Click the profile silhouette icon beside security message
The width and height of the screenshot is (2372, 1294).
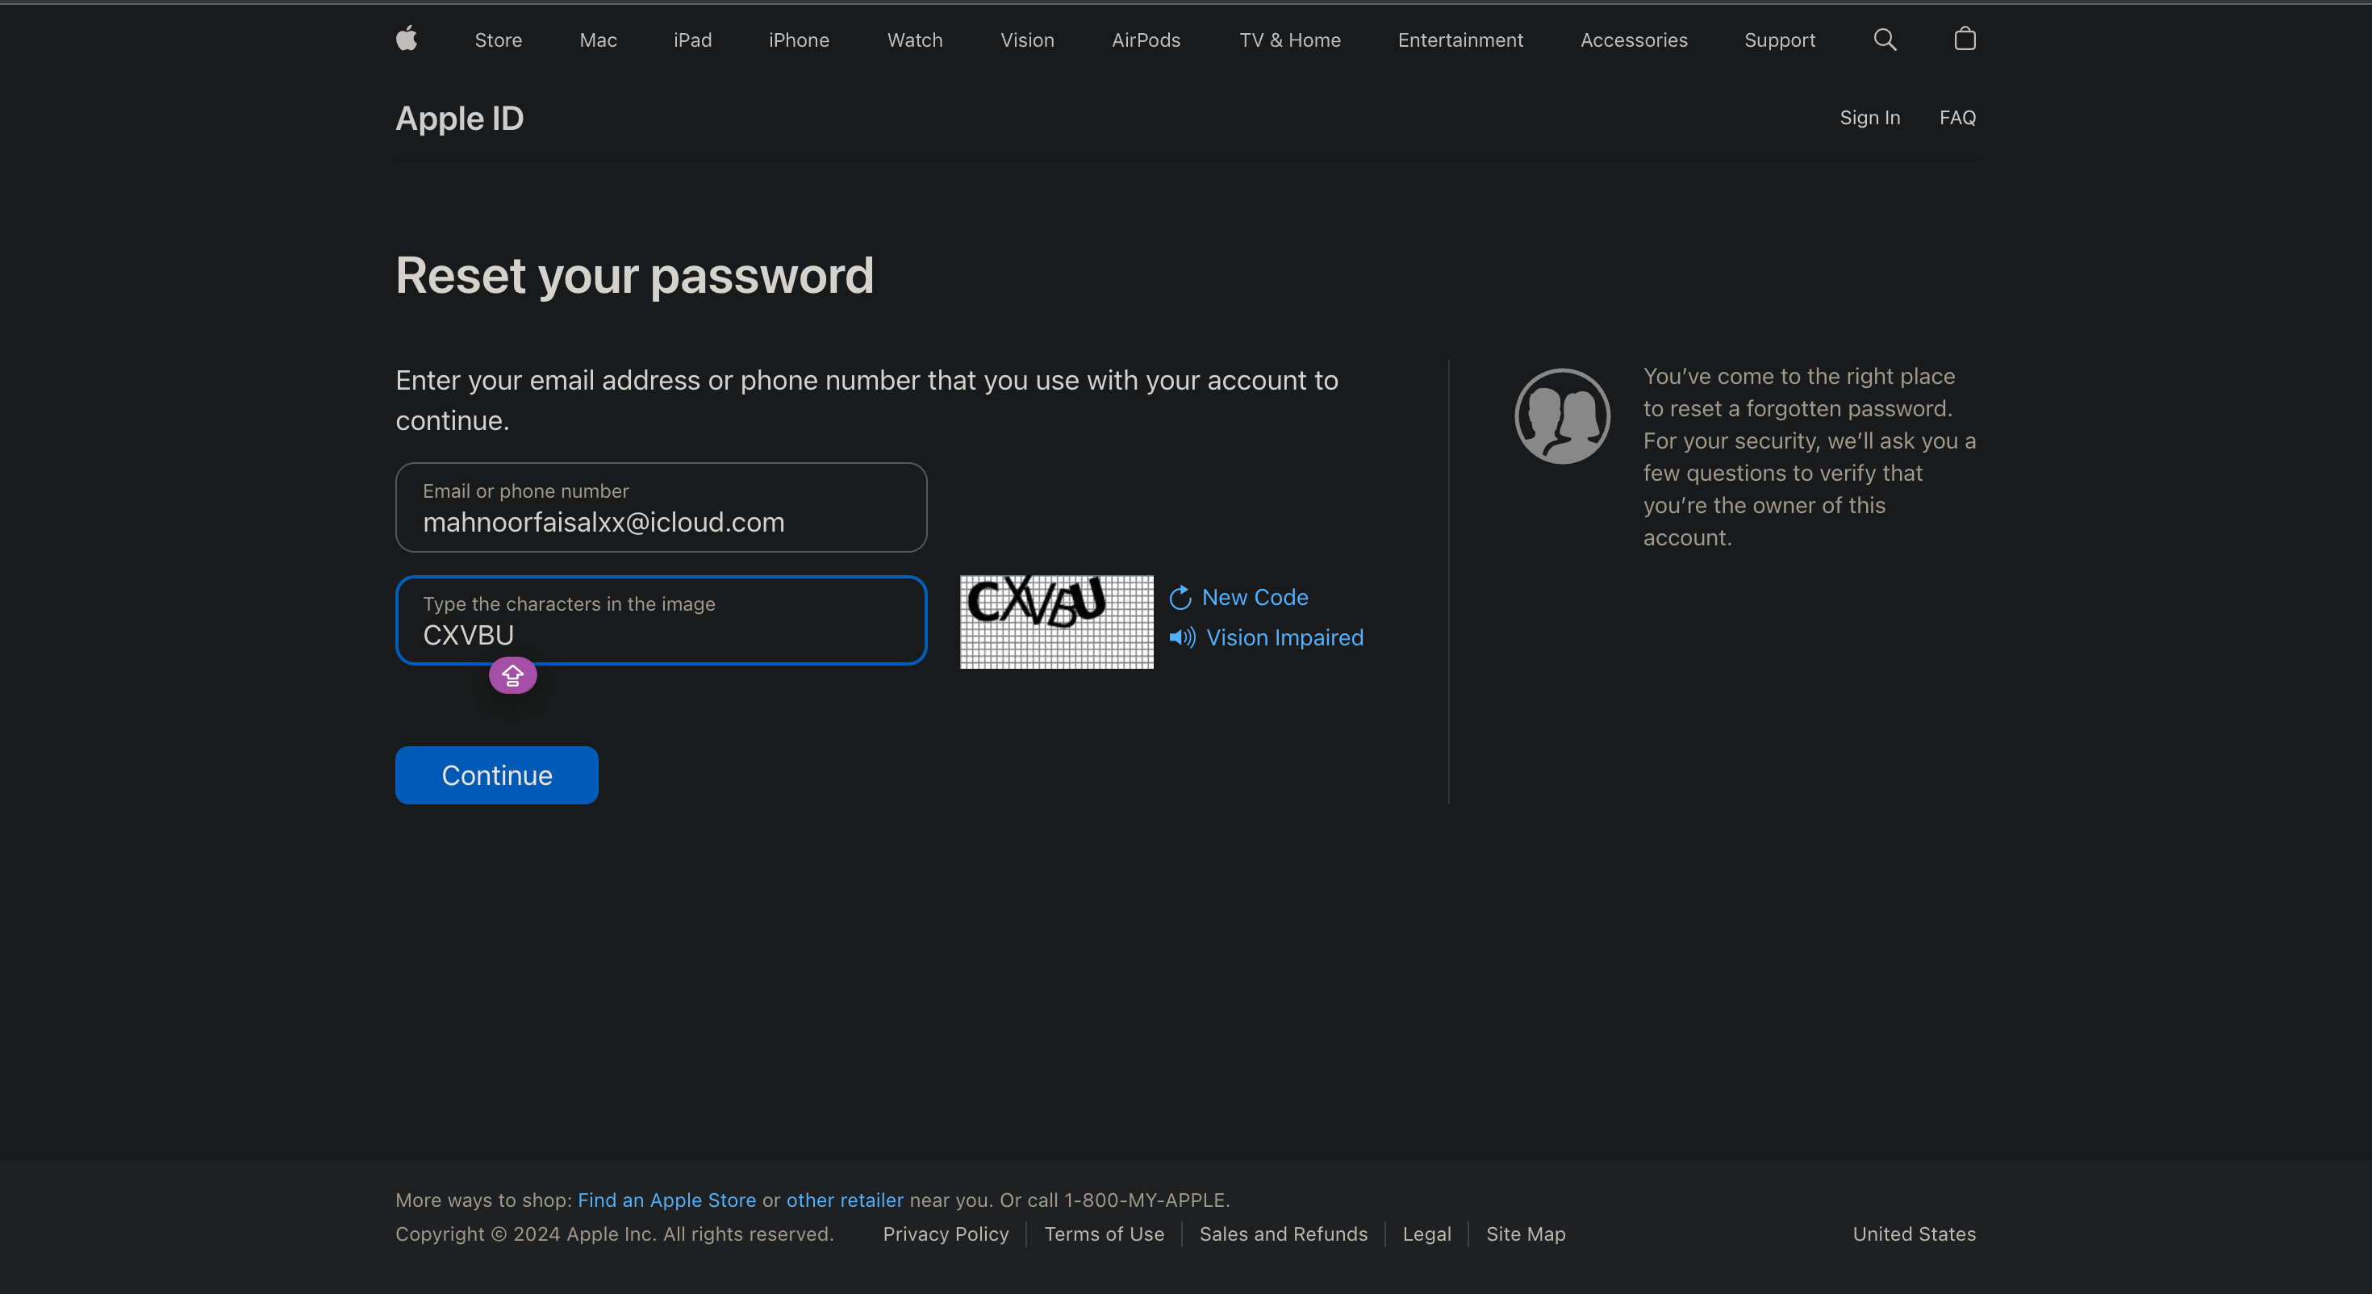coord(1562,415)
